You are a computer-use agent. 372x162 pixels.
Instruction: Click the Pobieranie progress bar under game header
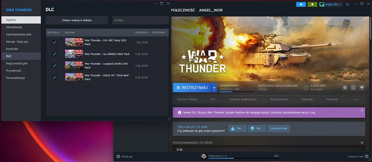(x=237, y=92)
